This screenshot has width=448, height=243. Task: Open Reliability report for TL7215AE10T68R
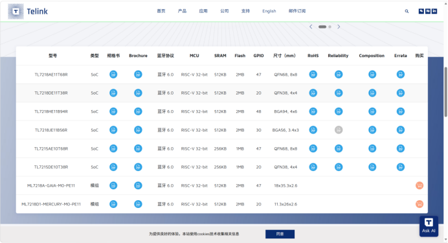[339, 148]
